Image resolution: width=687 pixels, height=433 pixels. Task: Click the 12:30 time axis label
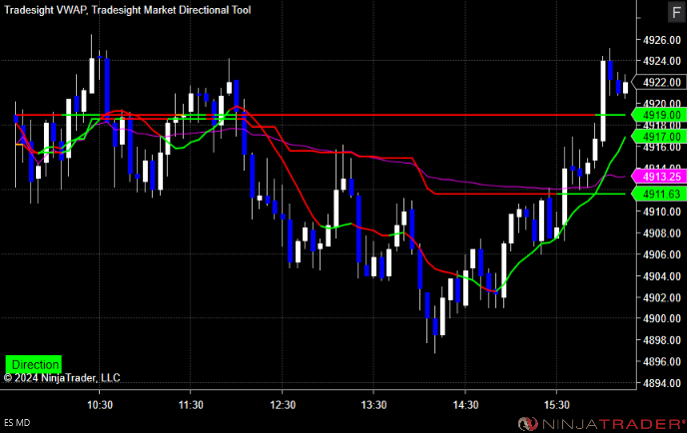click(283, 405)
